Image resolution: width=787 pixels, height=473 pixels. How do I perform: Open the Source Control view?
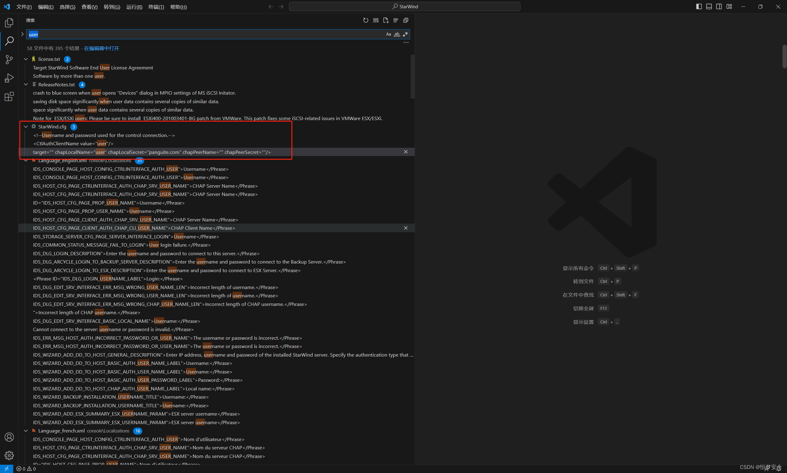[x=9, y=59]
